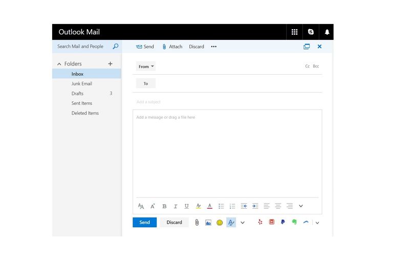Insert numbered list
Screen dimensions: 393x262
click(232, 206)
